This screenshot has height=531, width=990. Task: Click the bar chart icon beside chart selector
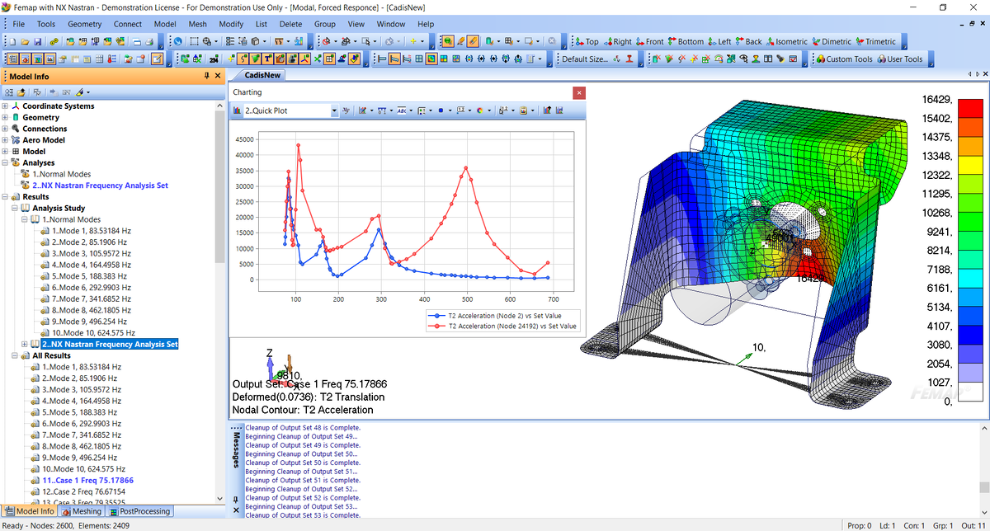point(236,110)
